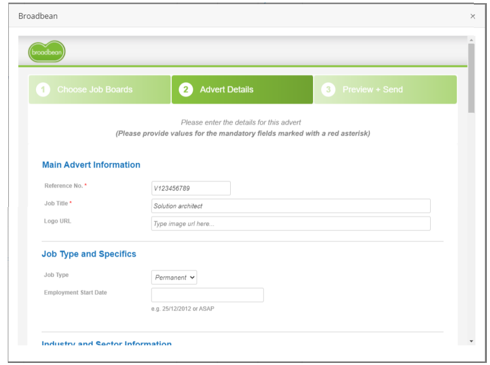Click the Logo URL input

[x=291, y=224]
